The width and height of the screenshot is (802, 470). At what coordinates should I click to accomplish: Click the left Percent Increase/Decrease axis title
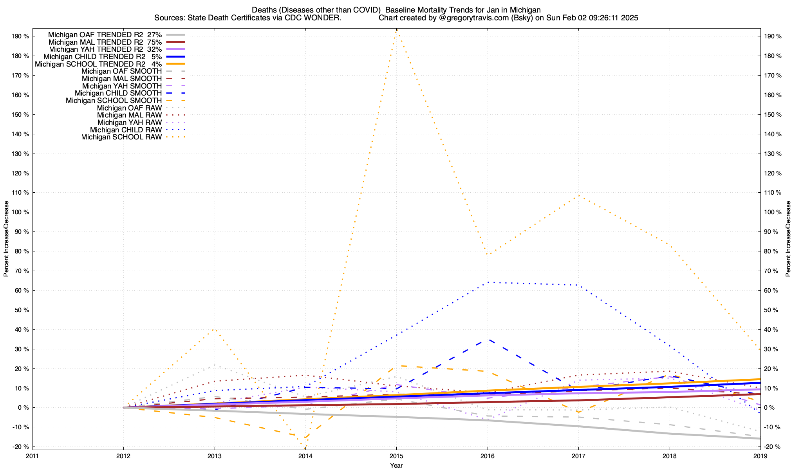(x=6, y=239)
